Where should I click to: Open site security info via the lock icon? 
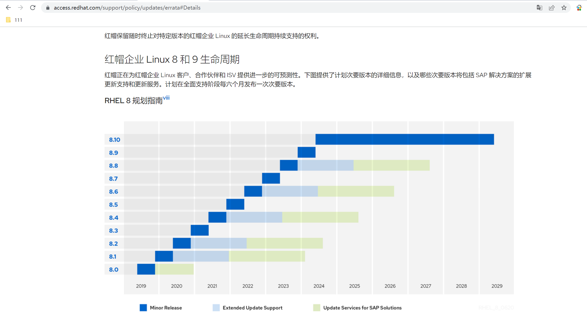[x=47, y=8]
